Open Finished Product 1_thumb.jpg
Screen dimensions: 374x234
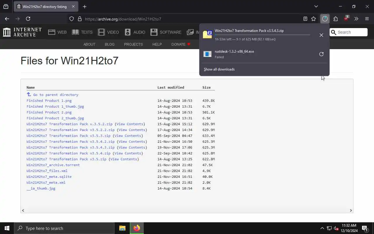(55, 106)
